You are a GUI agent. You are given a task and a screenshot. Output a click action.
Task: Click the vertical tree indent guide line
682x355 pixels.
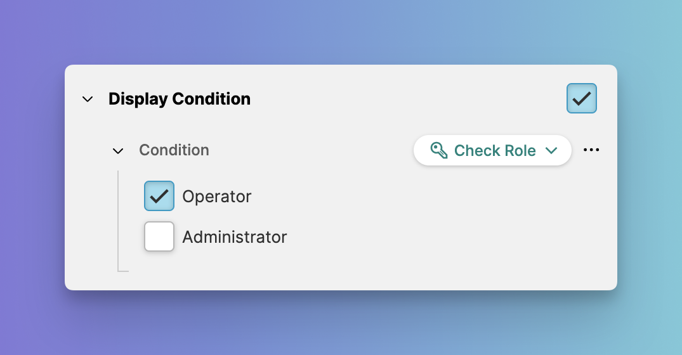click(x=118, y=216)
